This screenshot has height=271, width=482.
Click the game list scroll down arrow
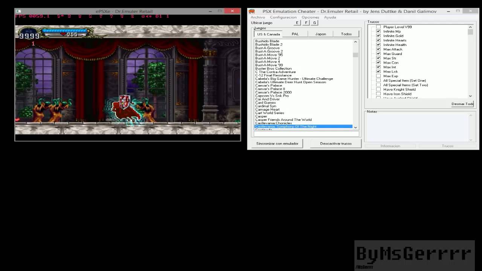(355, 127)
